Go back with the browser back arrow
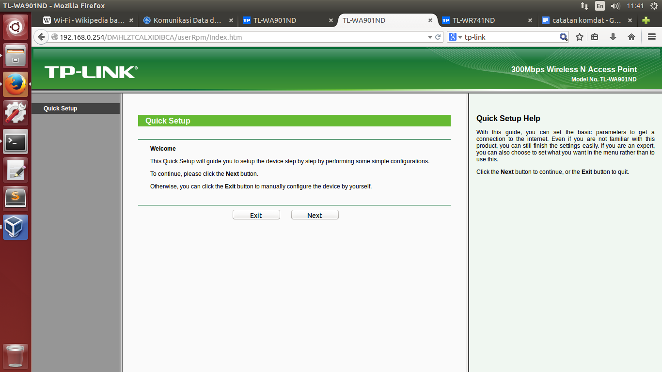Viewport: 662px width, 372px height. 41,37
